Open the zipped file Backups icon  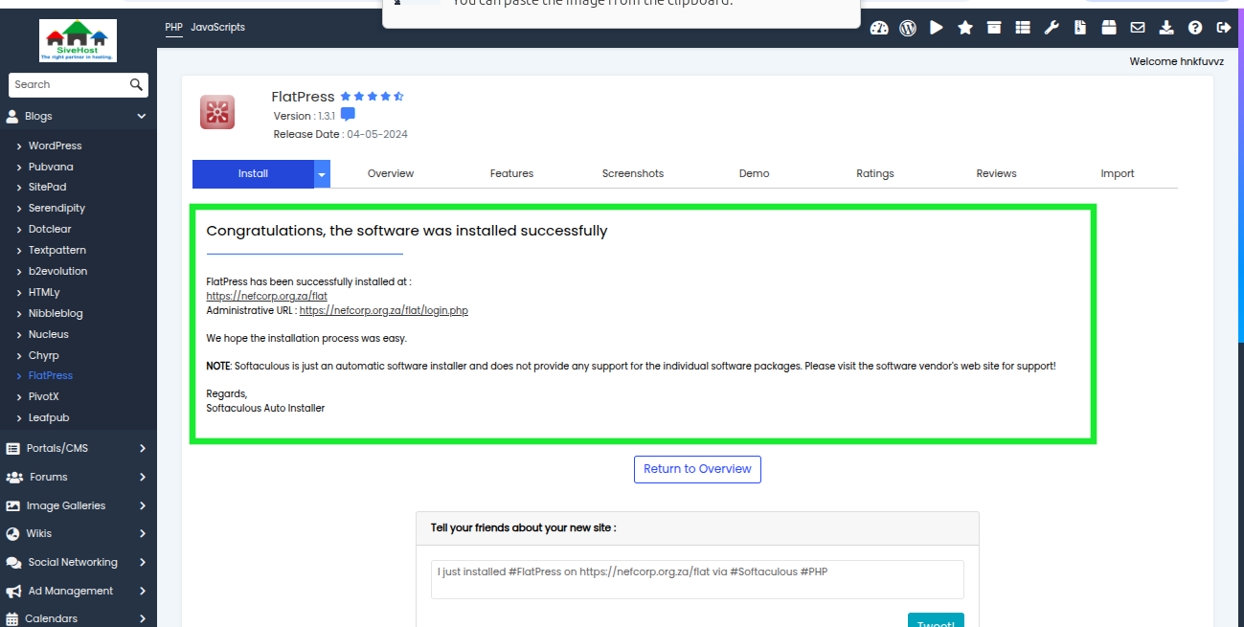pyautogui.click(x=1080, y=28)
